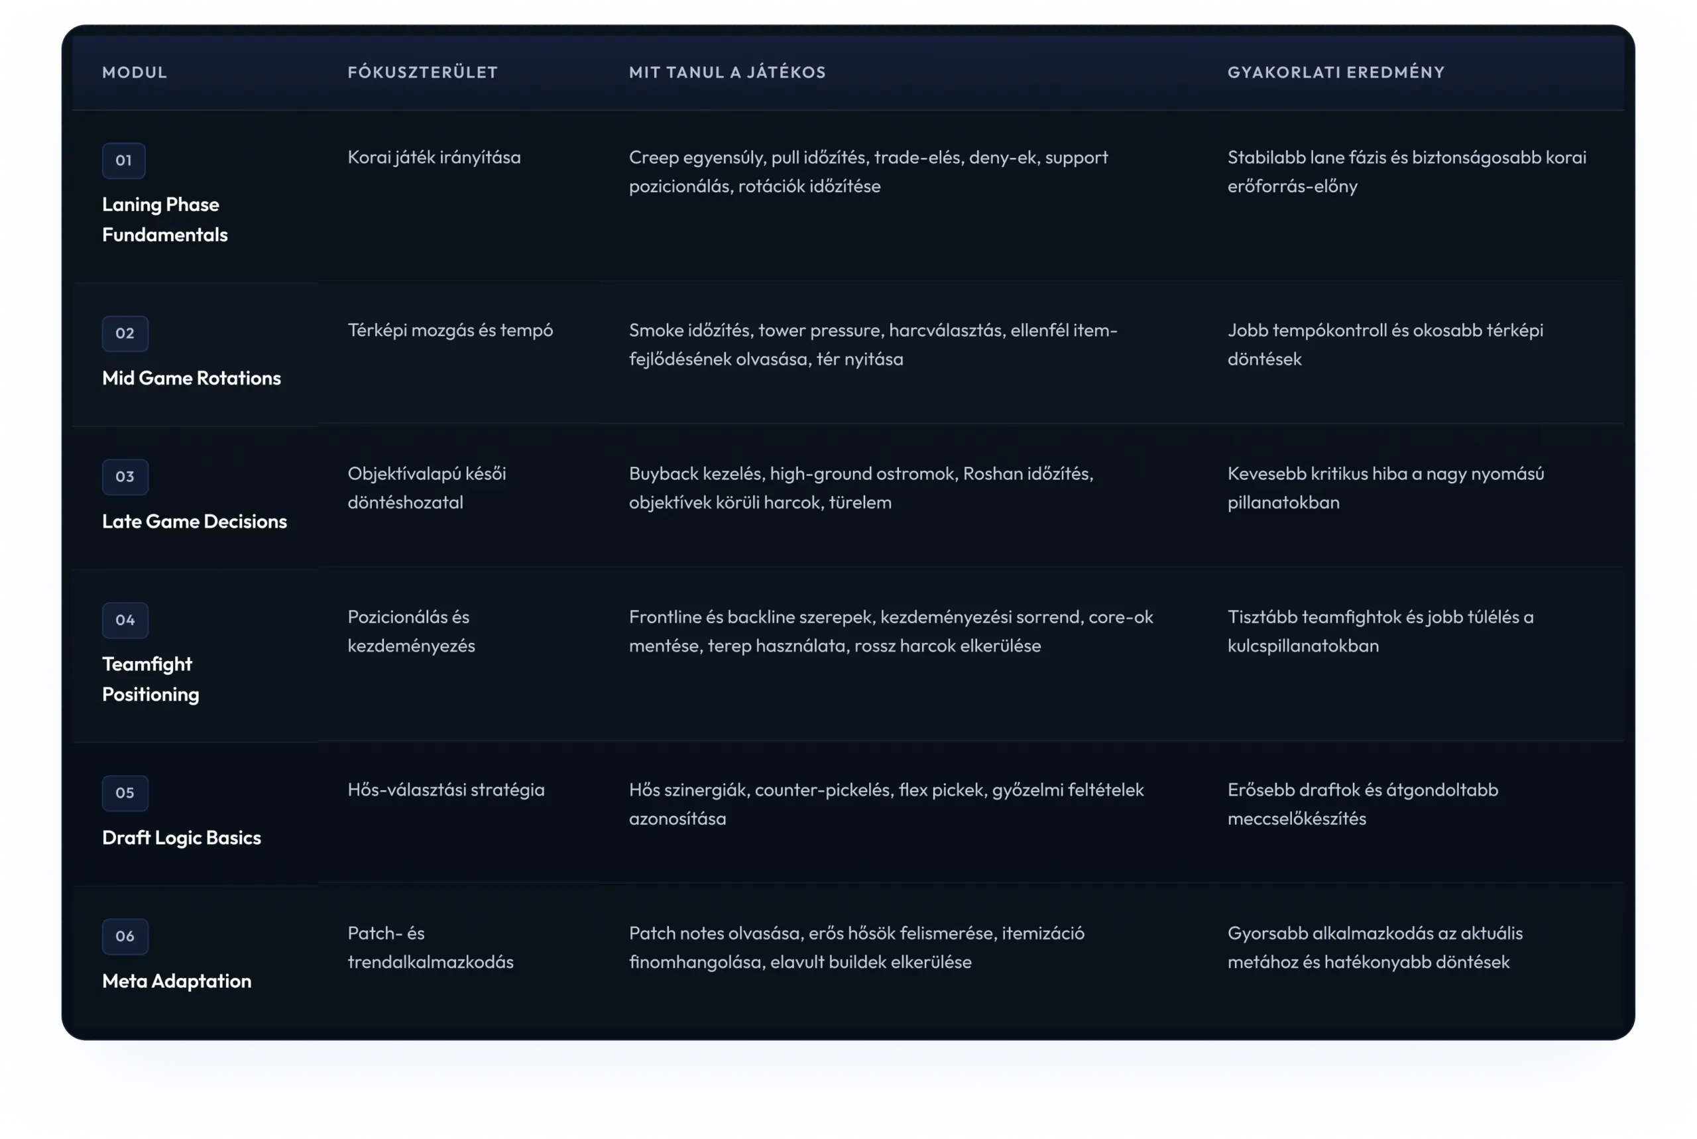Image resolution: width=1697 pixels, height=1139 pixels.
Task: Click the 'Korai játék irányítása' focus cell
Action: 434,158
